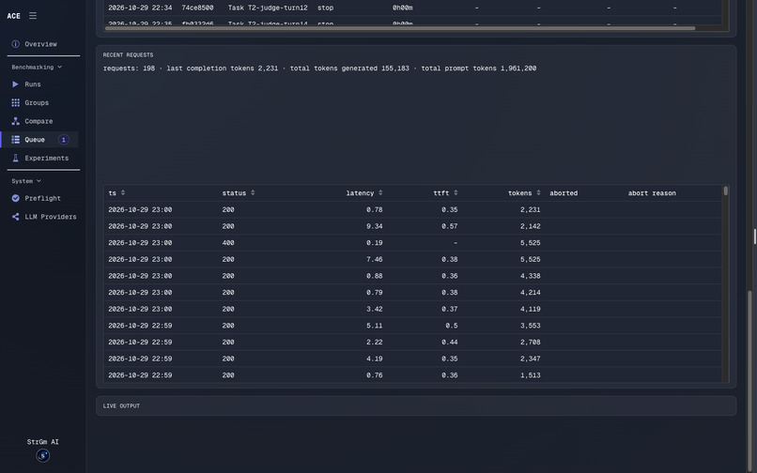This screenshot has width=757, height=473.
Task: Click the aborted column header
Action: click(x=564, y=193)
